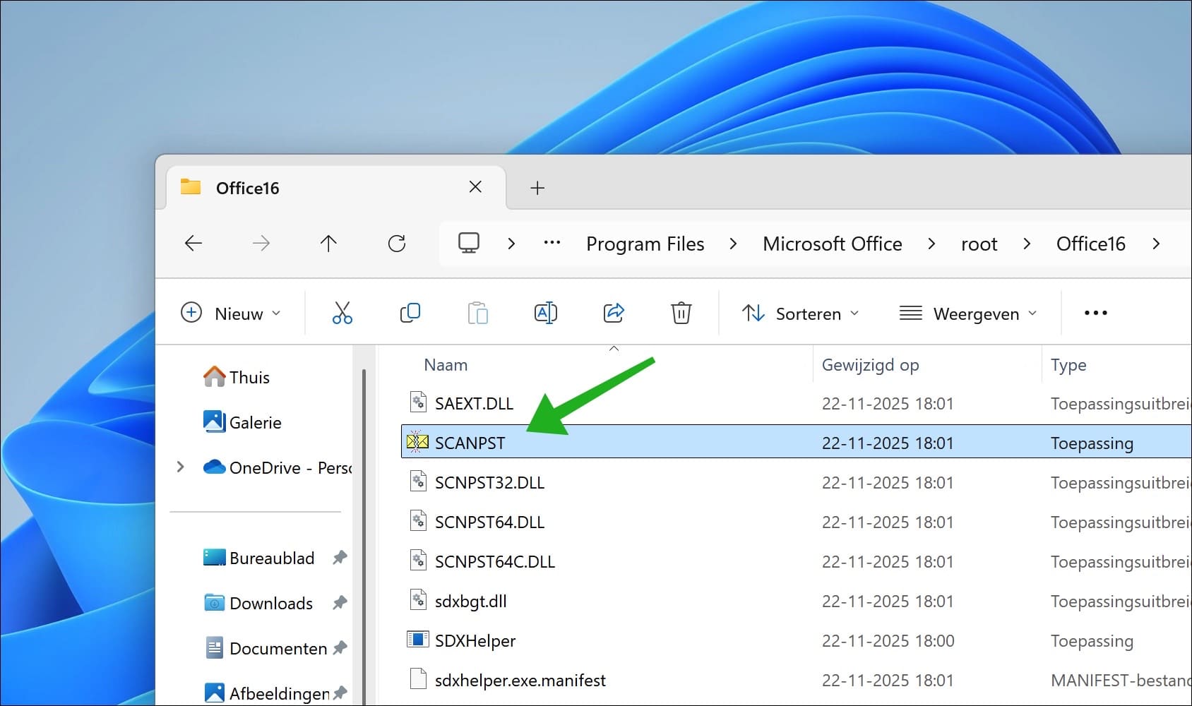1192x706 pixels.
Task: Navigate to Program Files via the breadcrumb
Action: point(645,243)
